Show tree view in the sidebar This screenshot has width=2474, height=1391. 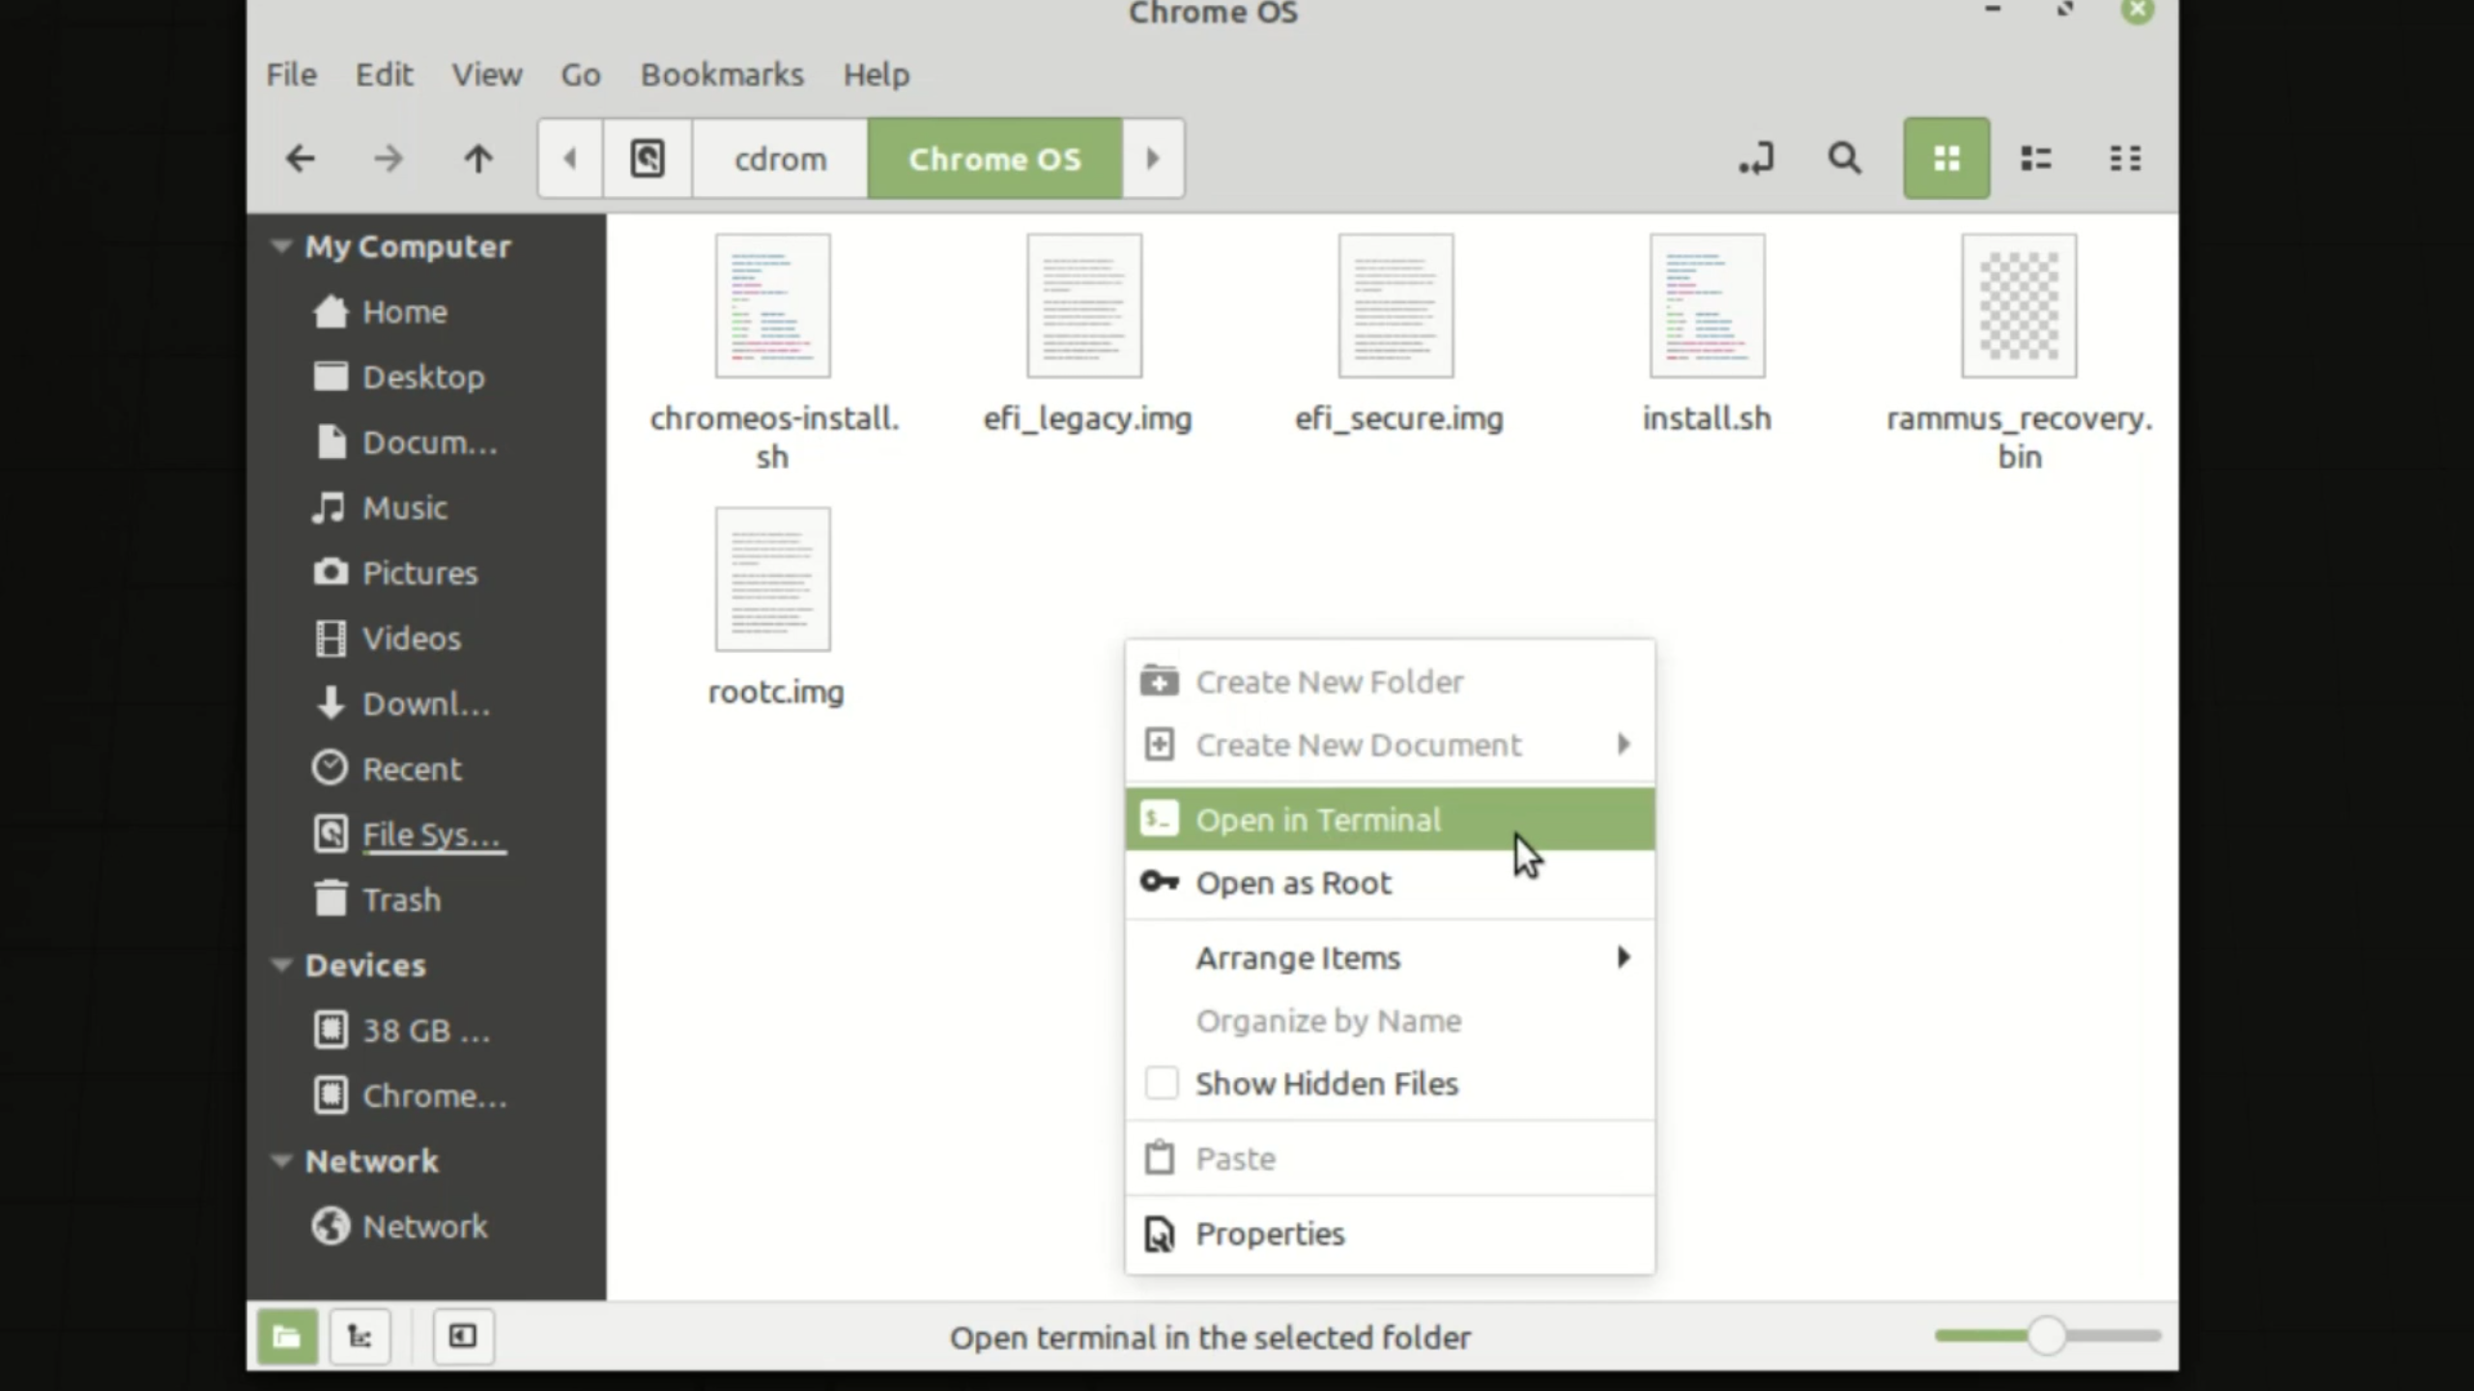pos(360,1337)
